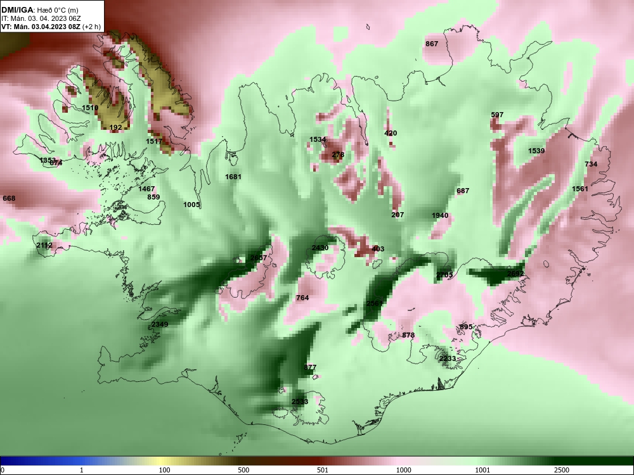Click the 403 map label
The width and height of the screenshot is (634, 475).
pos(378,249)
